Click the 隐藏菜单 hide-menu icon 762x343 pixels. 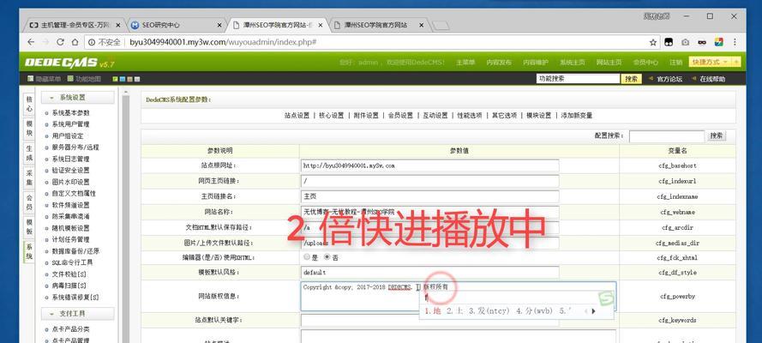(x=31, y=78)
